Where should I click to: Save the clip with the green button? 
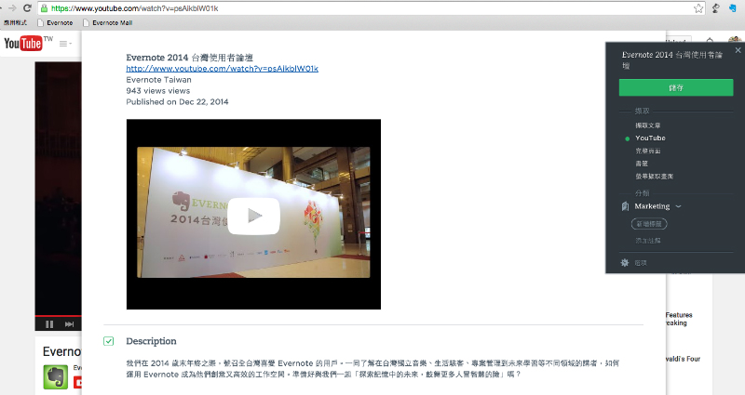(x=676, y=87)
